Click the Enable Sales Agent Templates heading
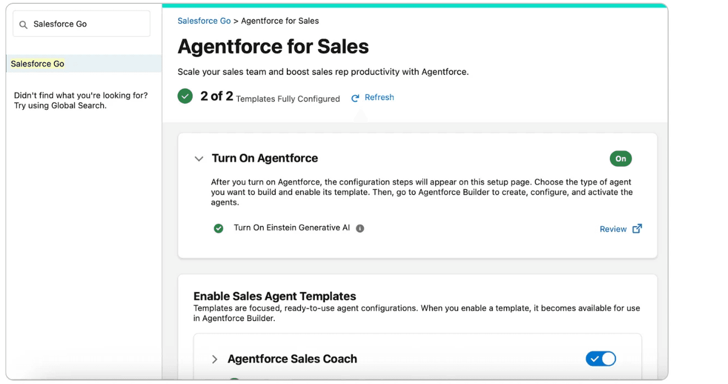 (275, 296)
